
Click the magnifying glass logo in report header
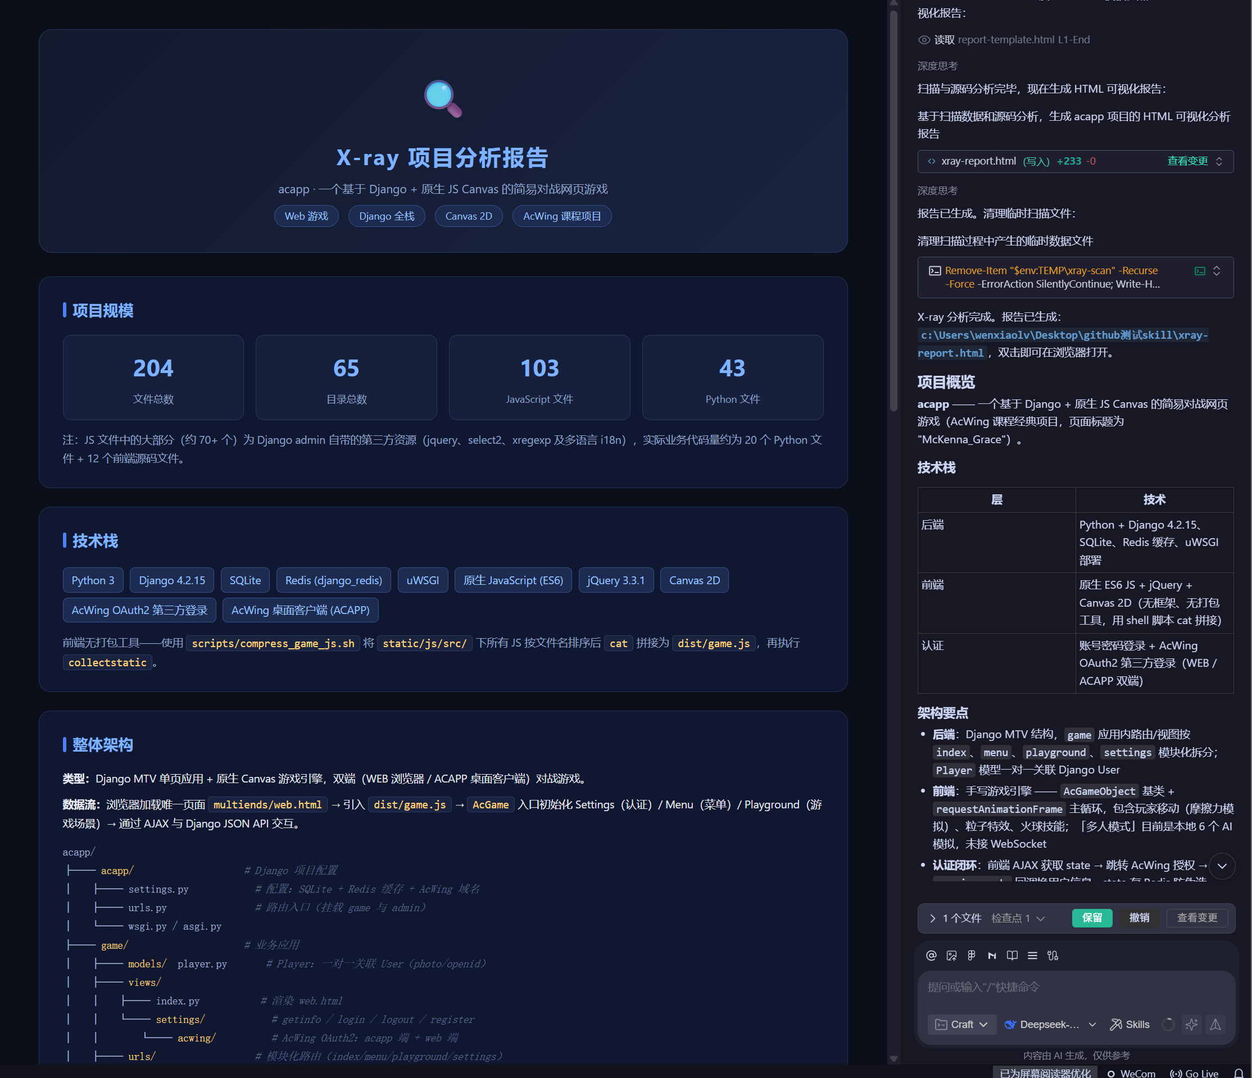point(443,98)
